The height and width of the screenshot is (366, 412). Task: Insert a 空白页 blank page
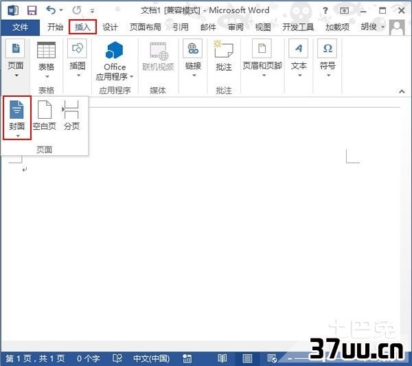(45, 115)
